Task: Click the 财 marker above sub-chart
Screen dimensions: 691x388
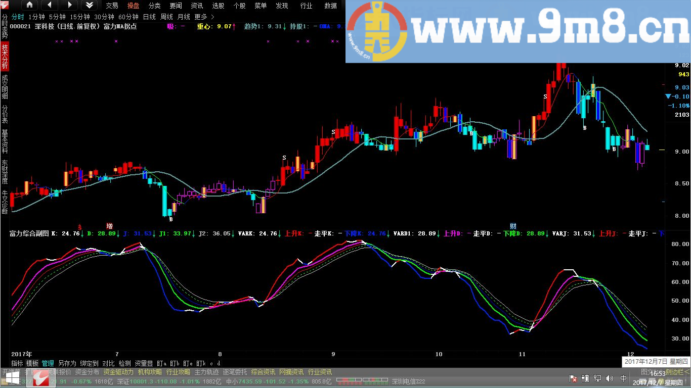Action: (x=513, y=226)
